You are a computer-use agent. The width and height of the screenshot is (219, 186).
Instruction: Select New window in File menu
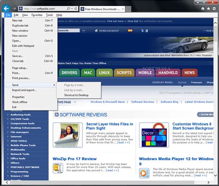coord(31,31)
